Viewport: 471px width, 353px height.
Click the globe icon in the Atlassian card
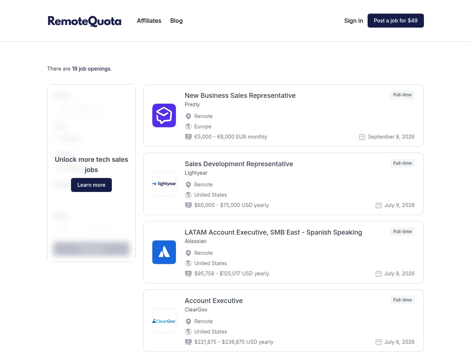point(188,263)
